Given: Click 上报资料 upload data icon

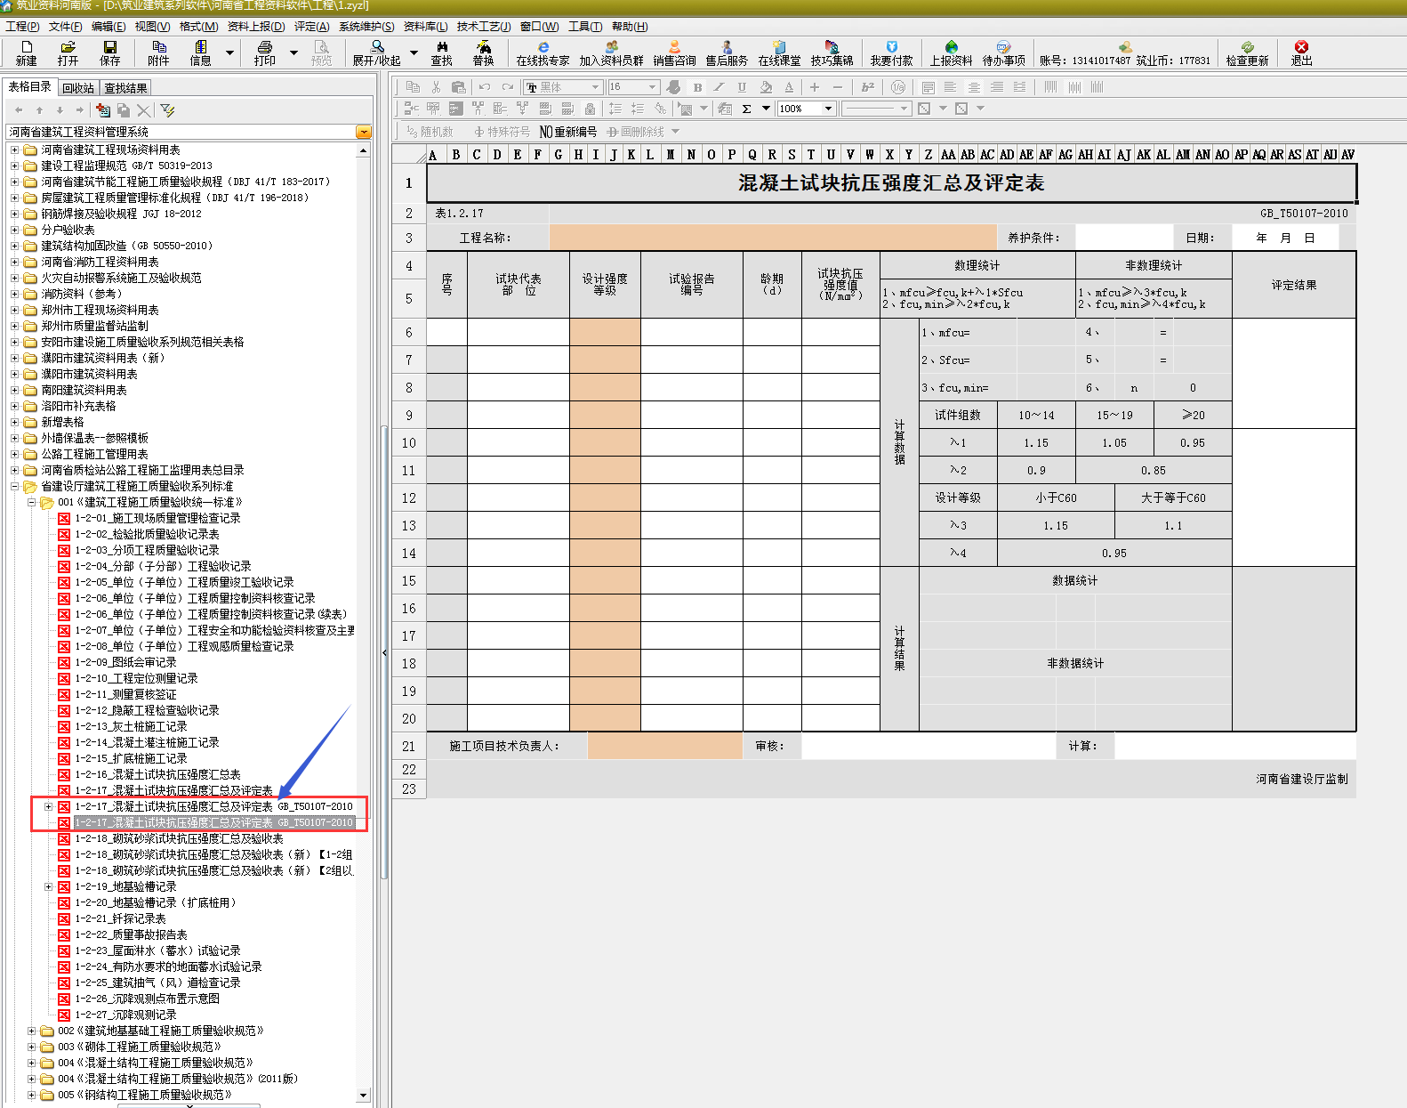Looking at the screenshot, I should pyautogui.click(x=952, y=53).
